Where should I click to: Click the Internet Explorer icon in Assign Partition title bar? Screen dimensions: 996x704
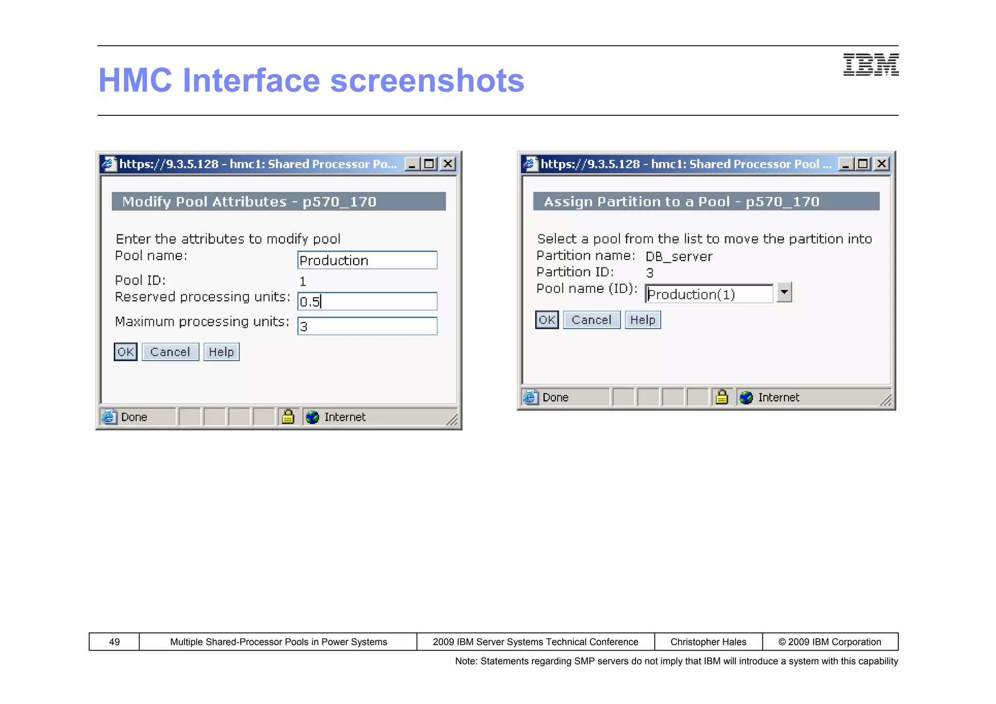pos(530,164)
